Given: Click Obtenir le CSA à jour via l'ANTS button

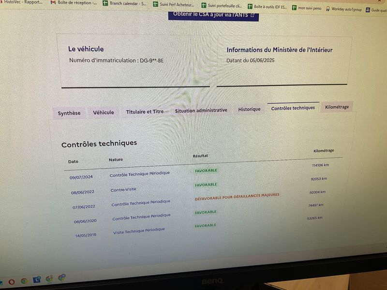Looking at the screenshot, I should (213, 15).
